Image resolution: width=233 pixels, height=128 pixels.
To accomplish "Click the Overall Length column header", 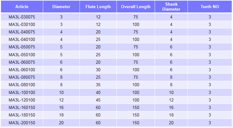I will (x=136, y=7).
